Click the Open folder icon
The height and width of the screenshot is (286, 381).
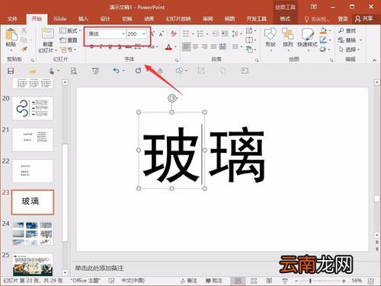point(32,71)
